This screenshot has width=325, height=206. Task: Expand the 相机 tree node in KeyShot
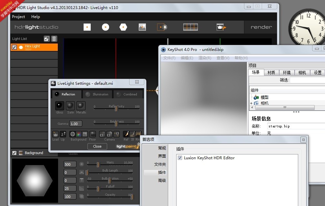click(x=251, y=103)
